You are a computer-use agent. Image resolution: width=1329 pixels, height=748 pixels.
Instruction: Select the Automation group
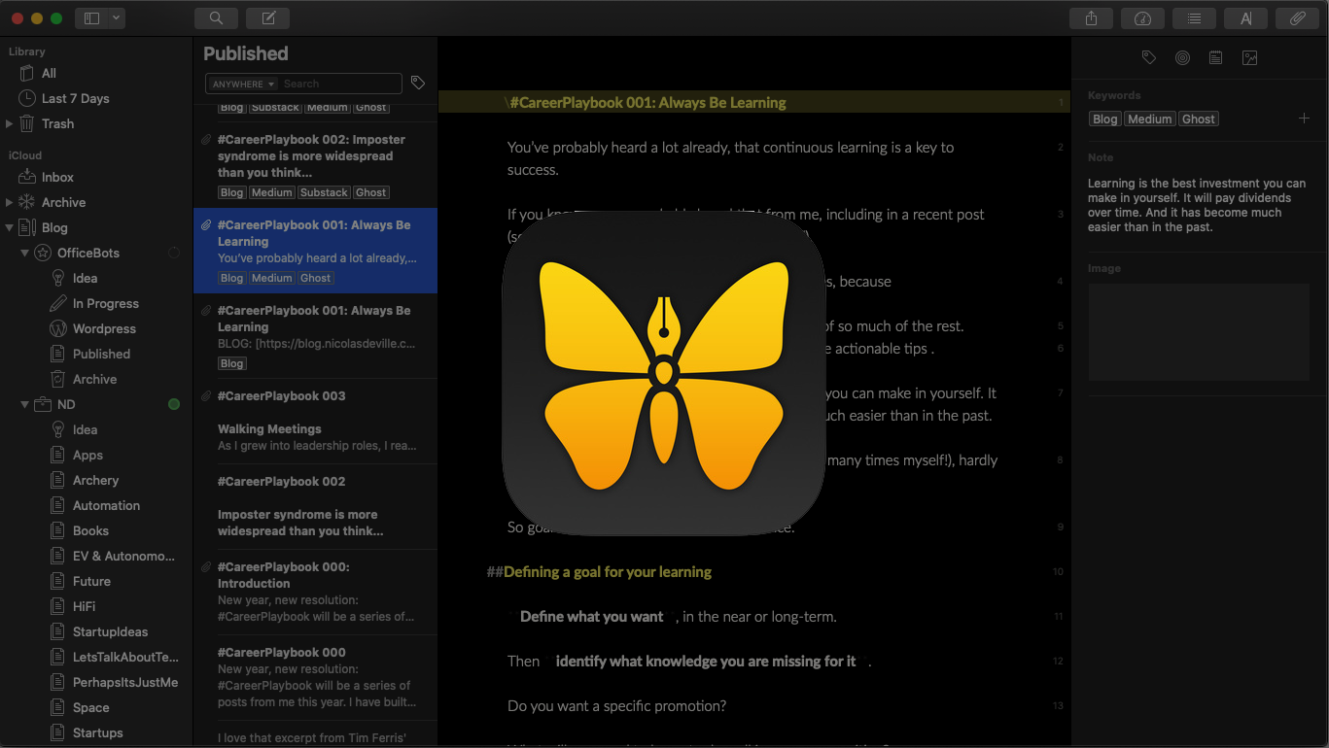(x=106, y=505)
